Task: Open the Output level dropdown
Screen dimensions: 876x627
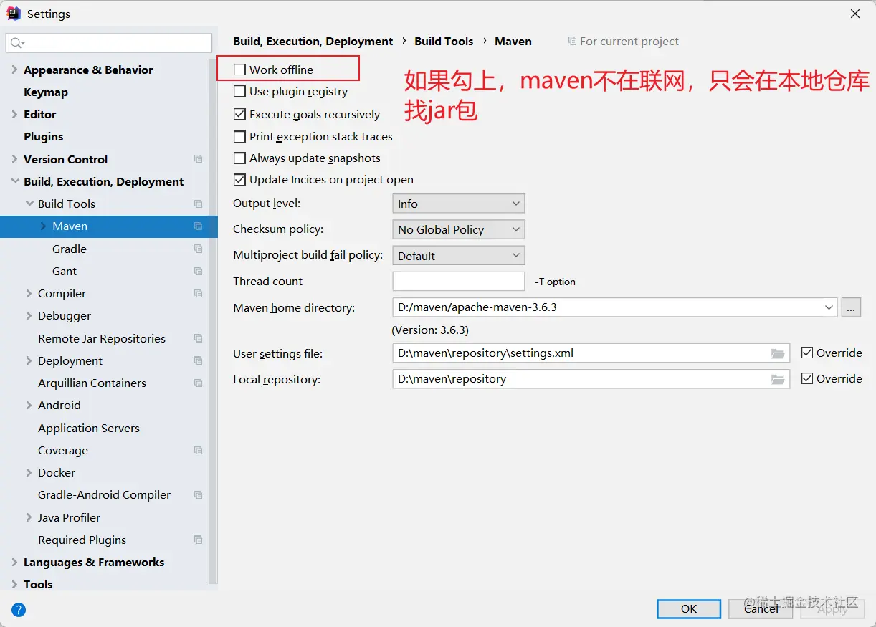Action: click(459, 204)
